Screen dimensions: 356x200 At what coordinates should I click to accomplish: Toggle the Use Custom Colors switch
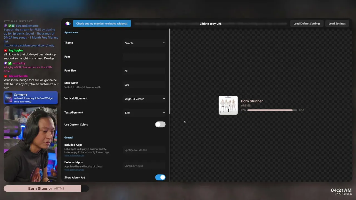click(x=160, y=124)
